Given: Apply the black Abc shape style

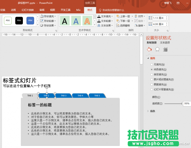Looking at the screenshot, I should (x=19, y=20).
